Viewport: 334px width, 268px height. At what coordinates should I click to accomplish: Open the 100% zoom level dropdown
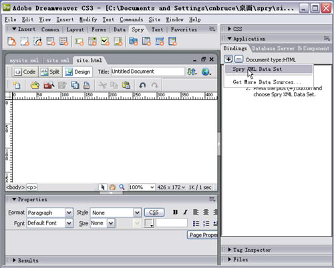pyautogui.click(x=142, y=187)
